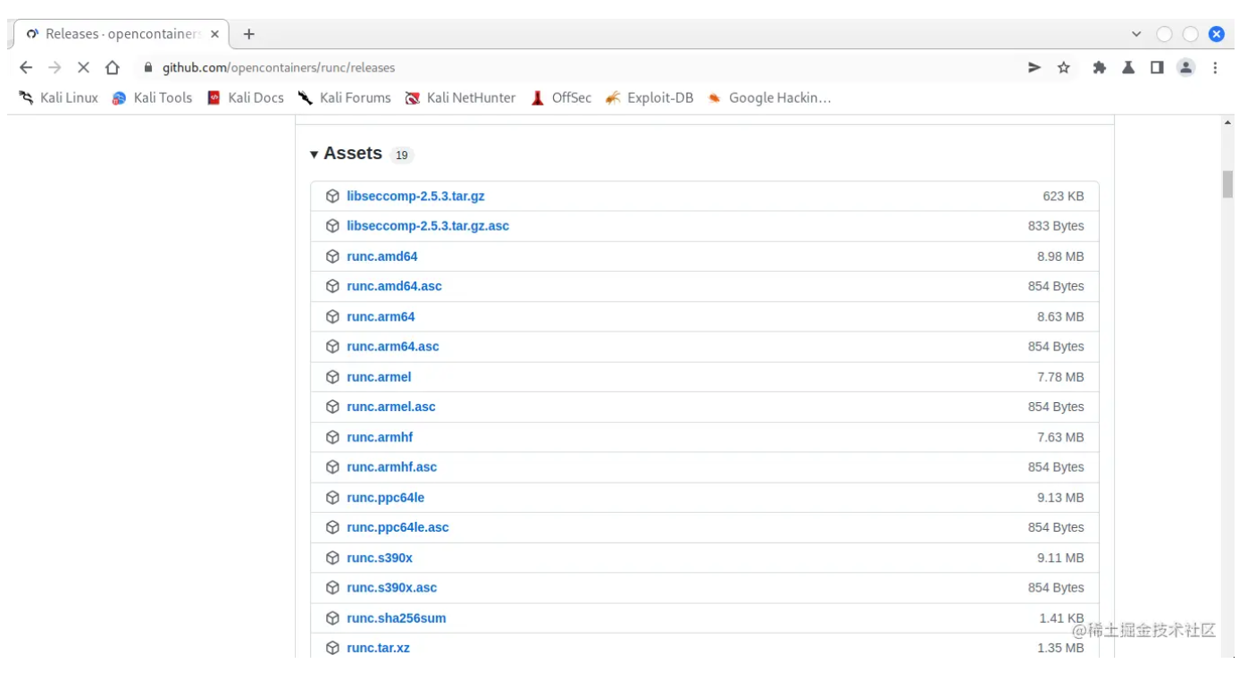Viewport: 1256px width, 697px height.
Task: Download libseccomp-2.5.3.tar.gz file
Action: [x=415, y=196]
